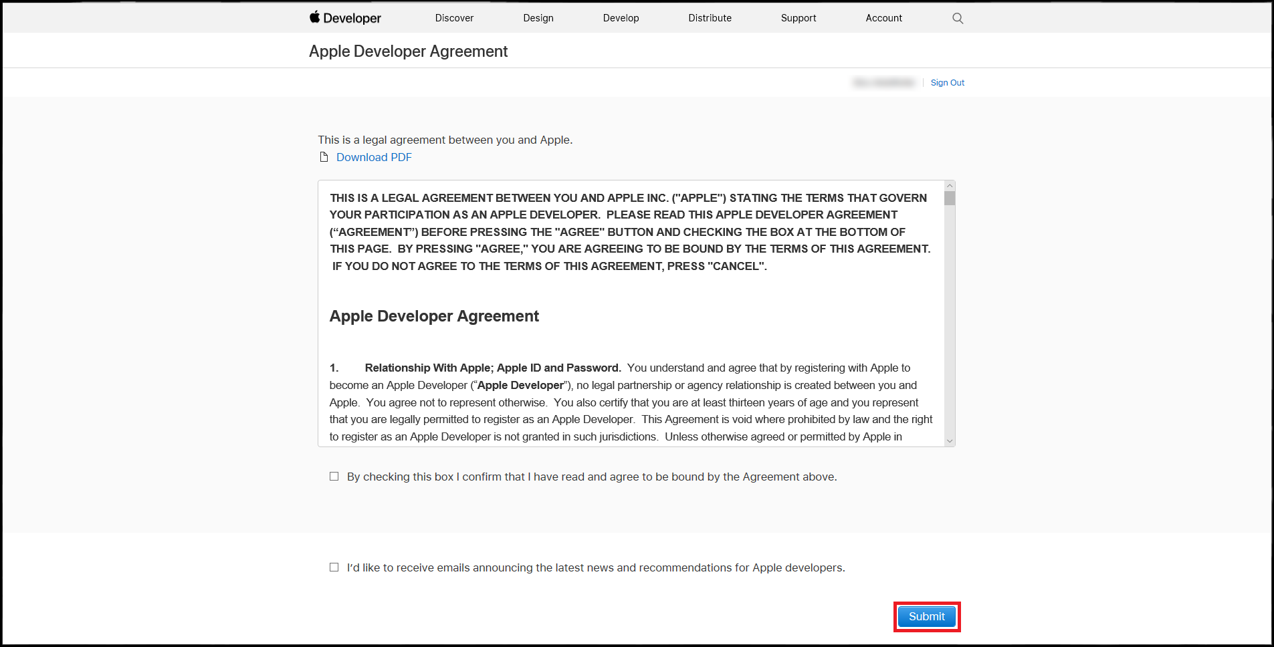Open the Develop menu
This screenshot has height=647, width=1274.
tap(621, 18)
